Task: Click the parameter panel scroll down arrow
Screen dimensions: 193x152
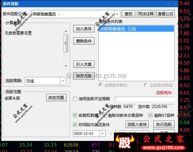Action: pos(66,66)
